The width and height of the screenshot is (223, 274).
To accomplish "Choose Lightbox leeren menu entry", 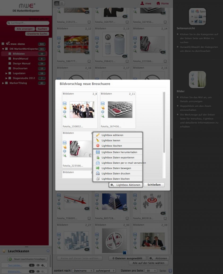I will pos(118,140).
